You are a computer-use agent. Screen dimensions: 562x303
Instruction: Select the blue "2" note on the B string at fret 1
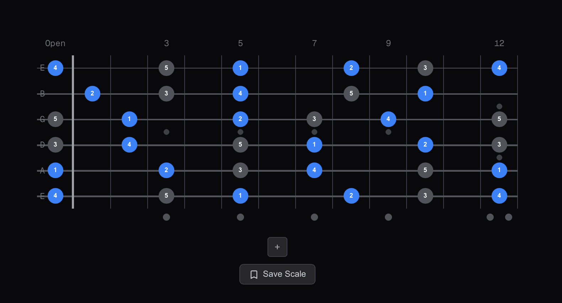92,93
